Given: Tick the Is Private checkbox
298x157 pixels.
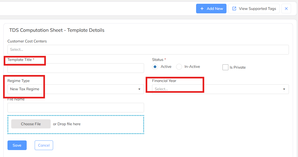Looking at the screenshot, I should tap(225, 67).
